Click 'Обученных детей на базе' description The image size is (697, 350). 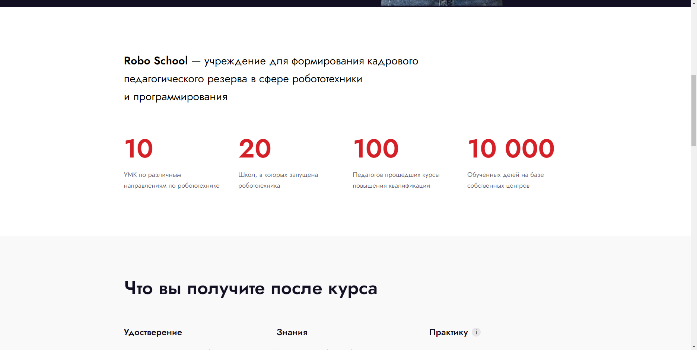(506, 180)
